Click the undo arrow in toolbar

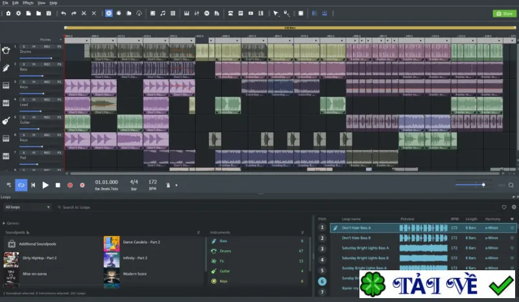click(x=64, y=13)
